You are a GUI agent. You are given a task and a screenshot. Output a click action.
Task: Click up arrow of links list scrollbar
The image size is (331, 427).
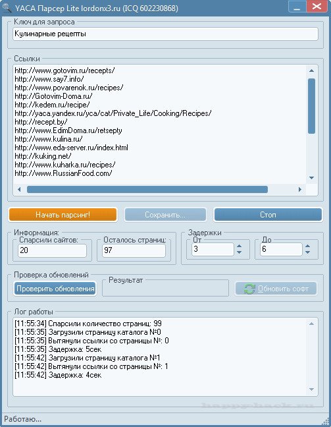pos(312,71)
